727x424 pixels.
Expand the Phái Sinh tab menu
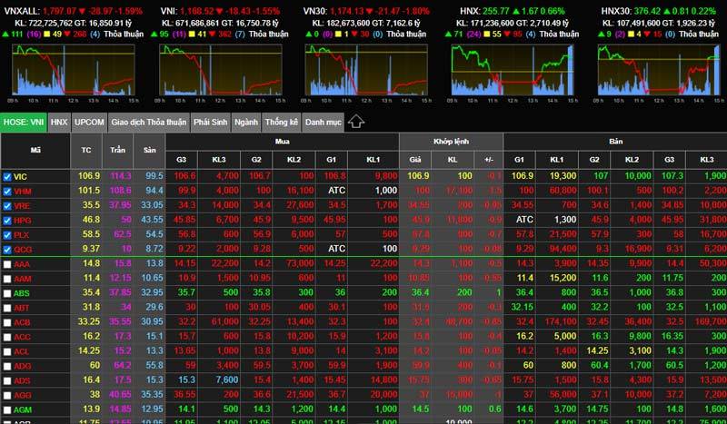coord(210,122)
